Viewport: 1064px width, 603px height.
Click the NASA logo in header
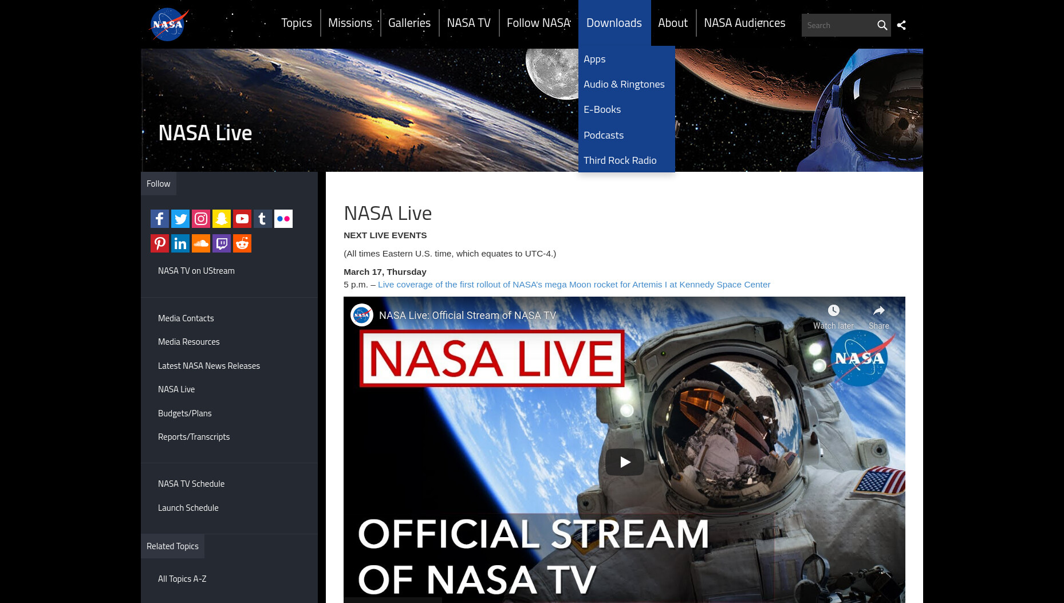[169, 24]
